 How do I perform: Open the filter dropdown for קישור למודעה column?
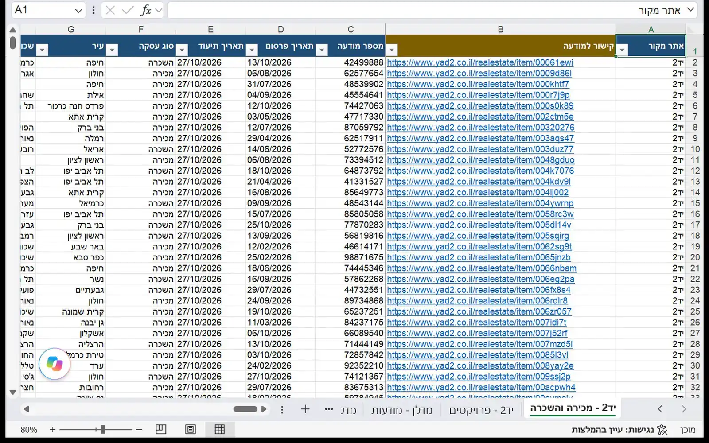coord(392,50)
